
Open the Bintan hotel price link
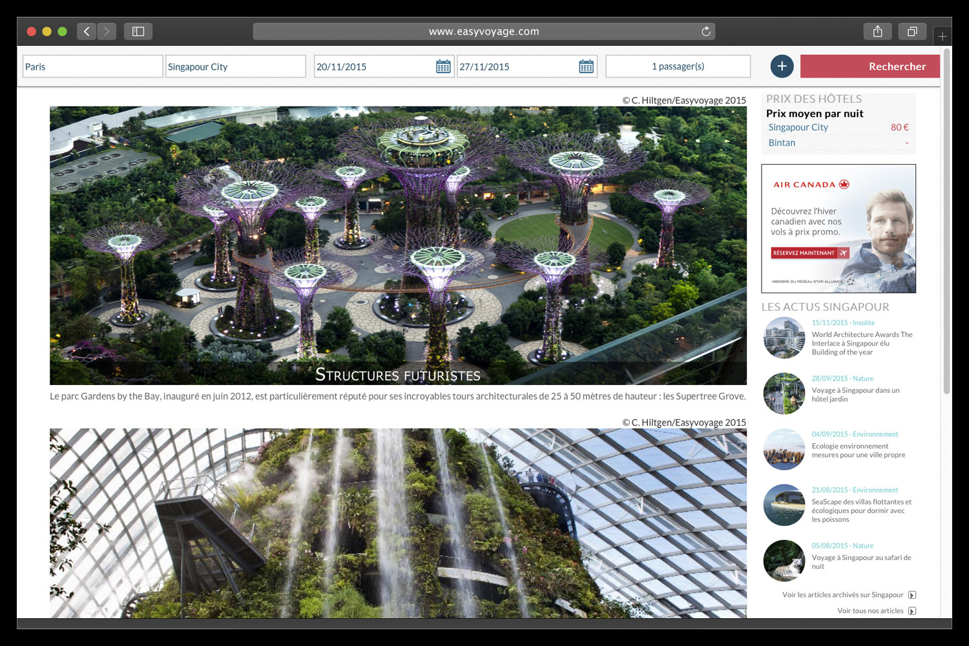click(782, 143)
